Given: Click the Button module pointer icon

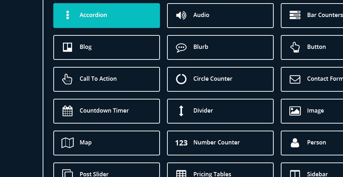Looking at the screenshot, I should (295, 47).
